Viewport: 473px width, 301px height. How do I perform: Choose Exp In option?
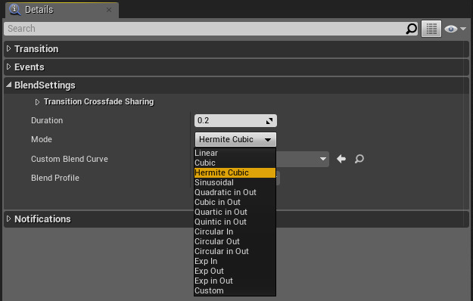pos(235,261)
